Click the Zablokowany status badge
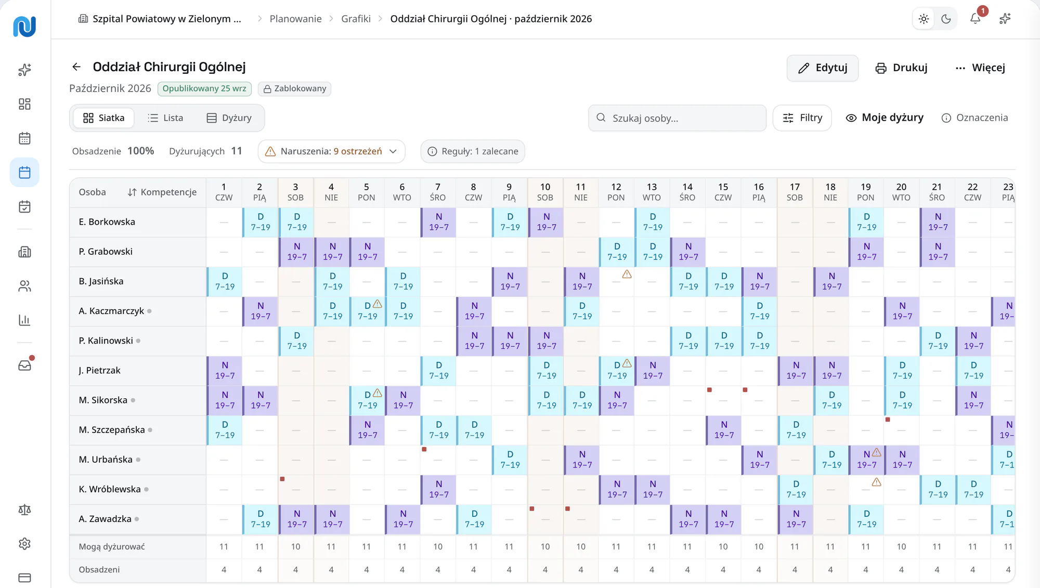The height and width of the screenshot is (588, 1040). pyautogui.click(x=294, y=89)
